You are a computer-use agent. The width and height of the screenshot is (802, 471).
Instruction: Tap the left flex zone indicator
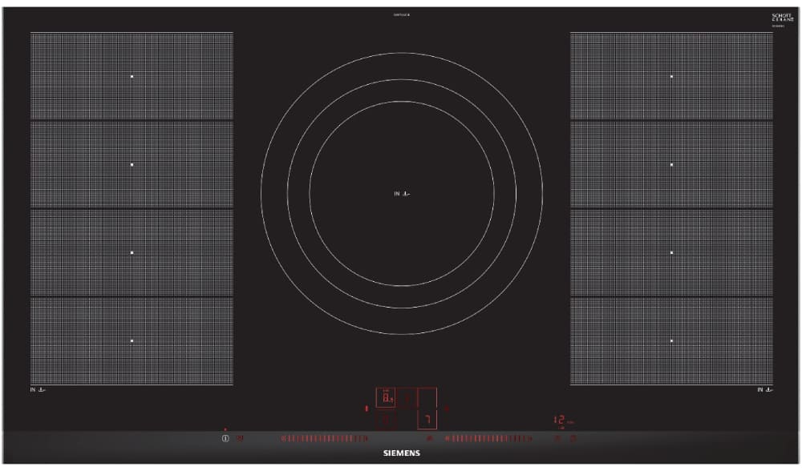[367, 409]
